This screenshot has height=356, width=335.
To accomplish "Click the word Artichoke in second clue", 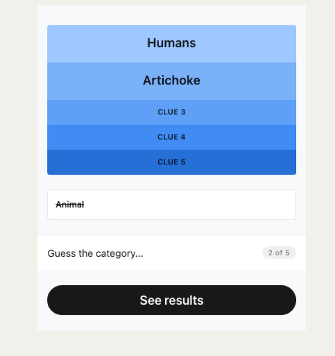I will coord(172,80).
